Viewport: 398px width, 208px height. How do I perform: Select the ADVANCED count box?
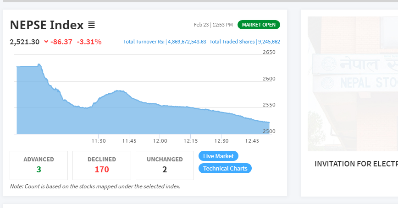click(x=39, y=165)
